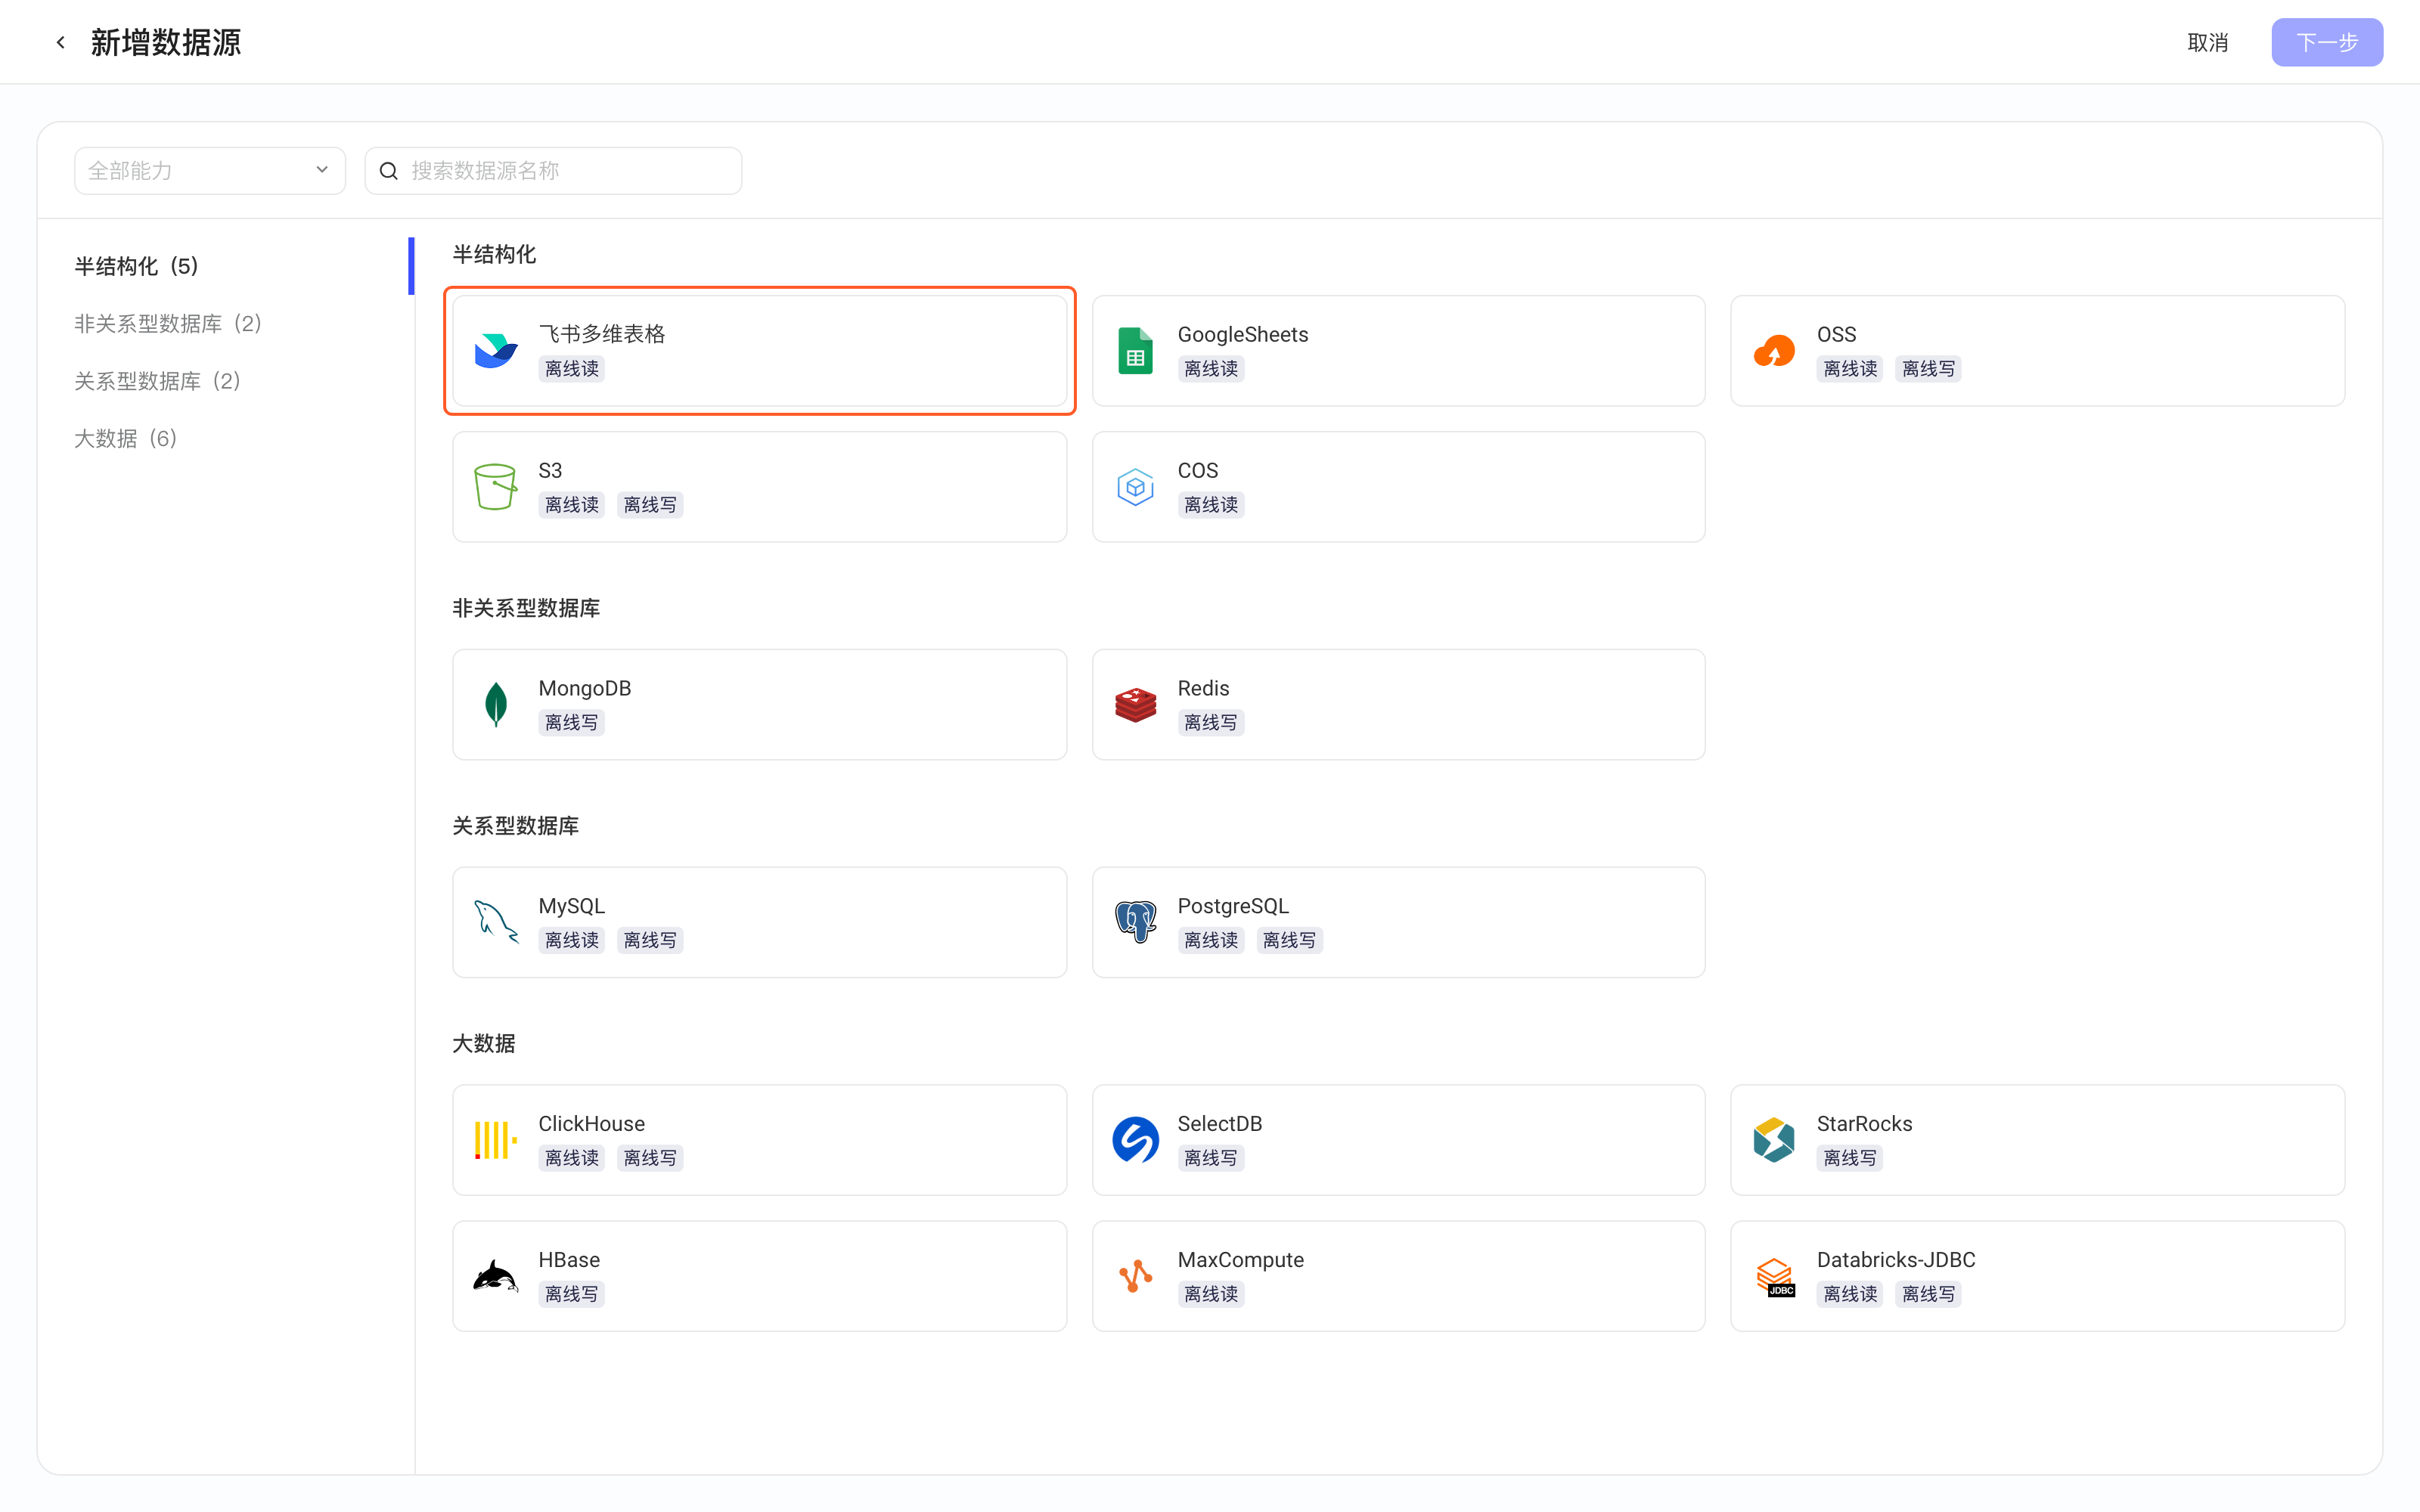The height and width of the screenshot is (1512, 2420).
Task: Click the PostgreSQL card's 离线读 tag
Action: (x=1211, y=940)
